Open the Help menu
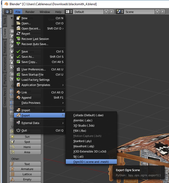The height and width of the screenshot is (183, 169). coord(58,12)
